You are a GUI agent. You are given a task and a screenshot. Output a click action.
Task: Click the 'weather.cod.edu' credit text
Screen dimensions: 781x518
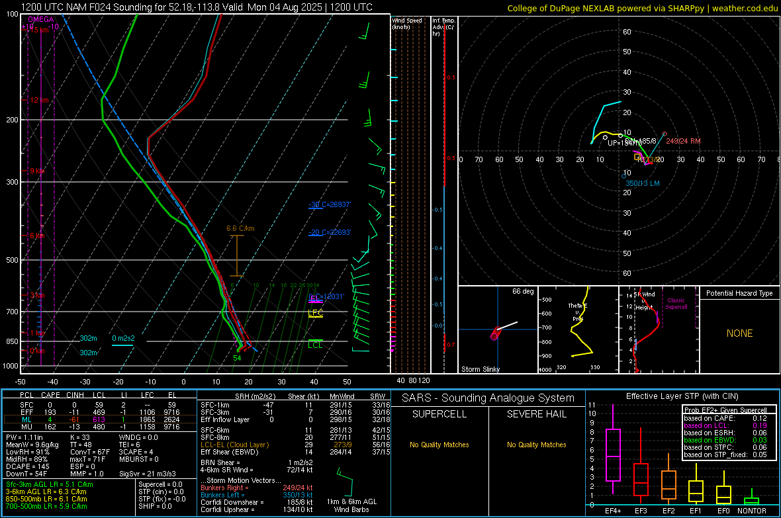745,8
